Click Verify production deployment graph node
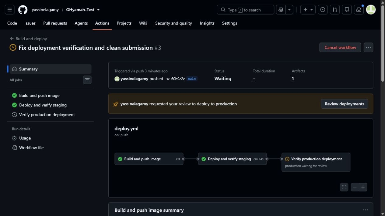Viewport: 385px width, 216px height. (316, 162)
